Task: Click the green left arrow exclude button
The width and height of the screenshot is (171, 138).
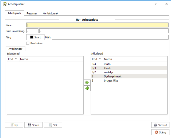Action: coord(87,88)
